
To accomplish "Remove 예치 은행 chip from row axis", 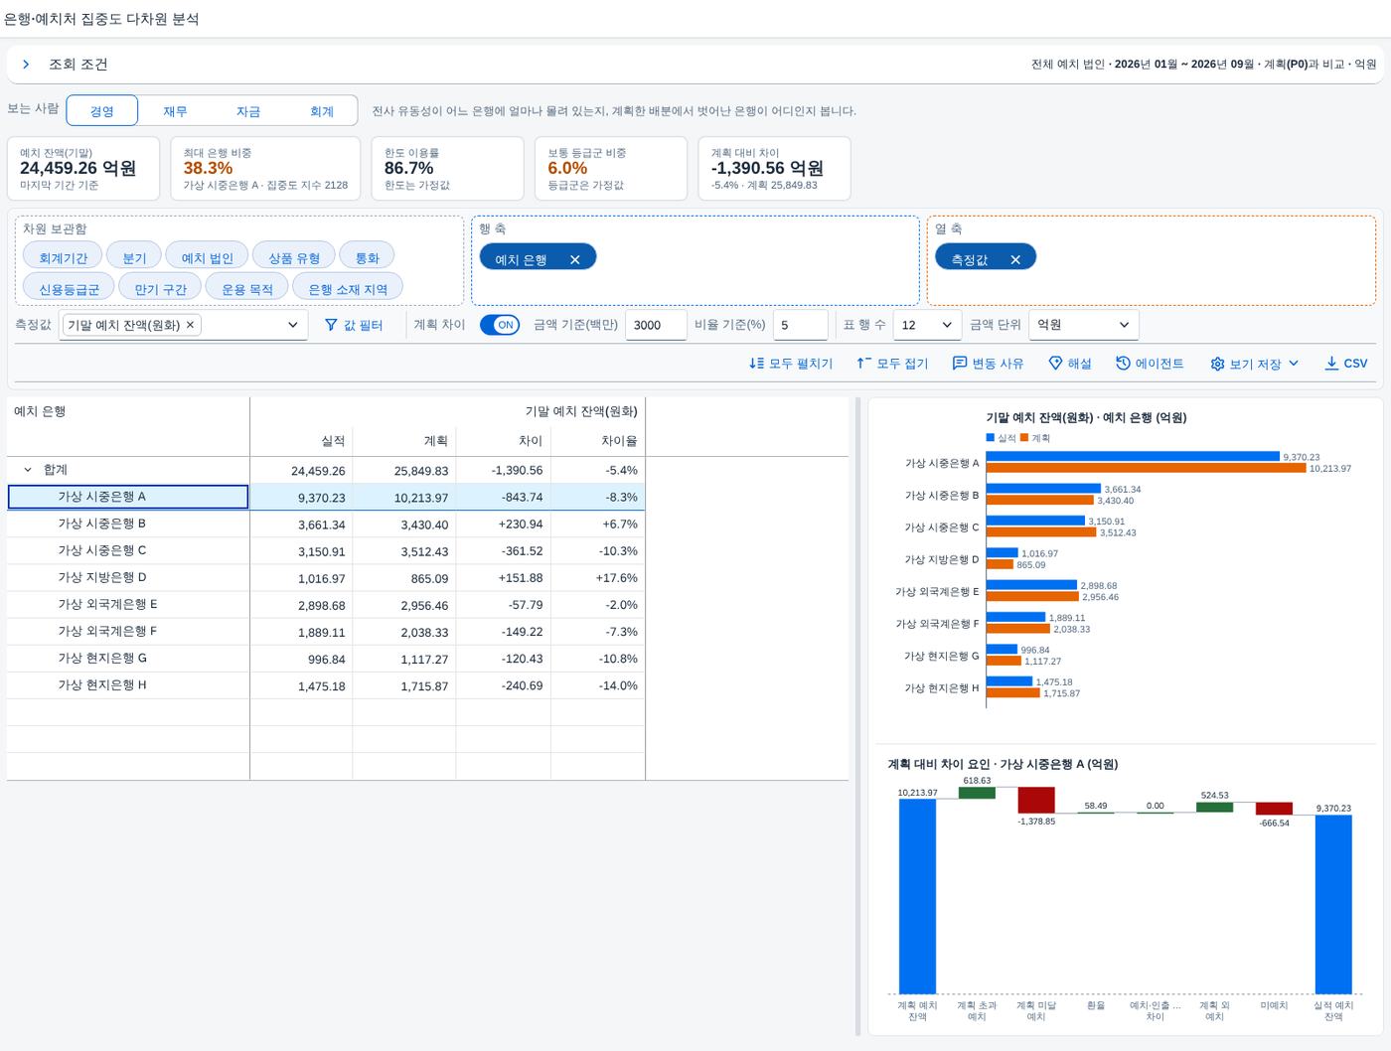I will point(574,260).
